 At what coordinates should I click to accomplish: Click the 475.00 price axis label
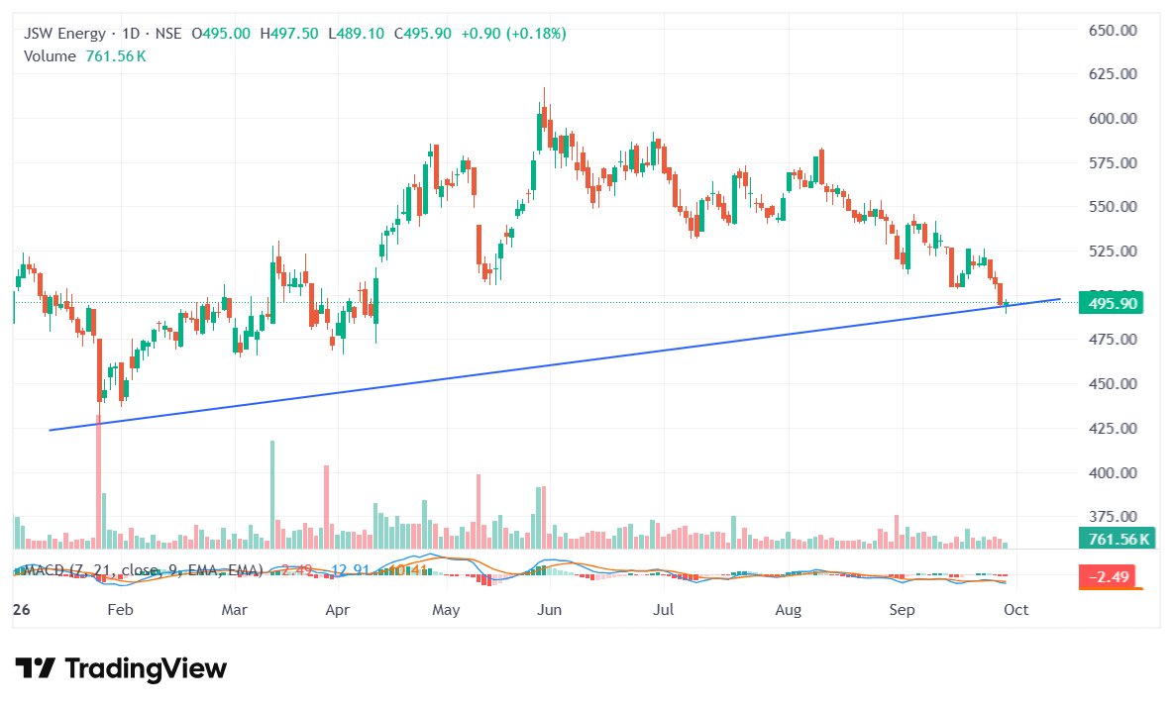click(1113, 340)
